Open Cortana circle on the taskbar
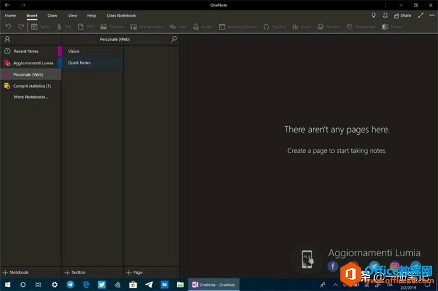The height and width of the screenshot is (291, 438). pyautogui.click(x=23, y=284)
